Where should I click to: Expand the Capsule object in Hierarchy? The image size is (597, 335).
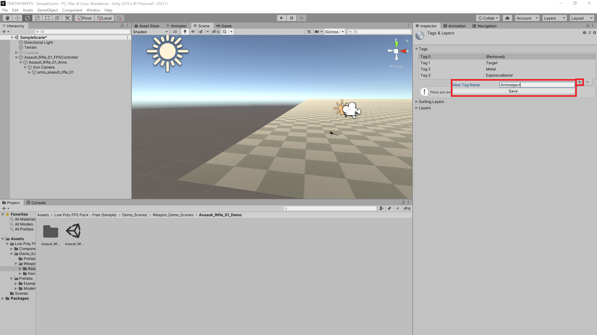point(16,52)
